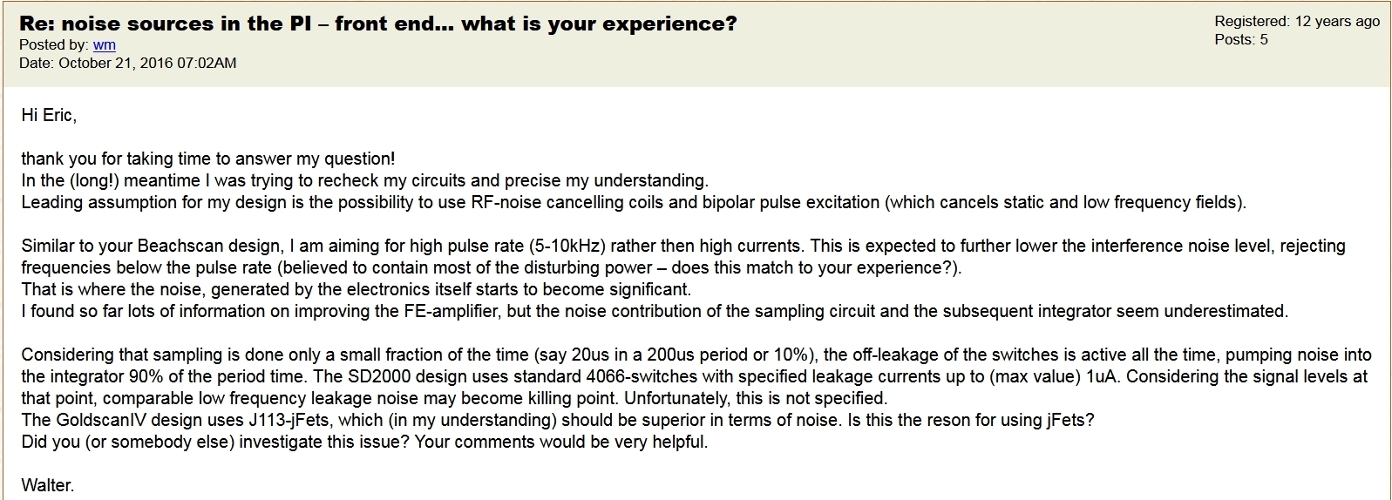This screenshot has width=1392, height=500.
Task: Click the line starting 'the integrator 90% of the period'
Action: point(694,376)
